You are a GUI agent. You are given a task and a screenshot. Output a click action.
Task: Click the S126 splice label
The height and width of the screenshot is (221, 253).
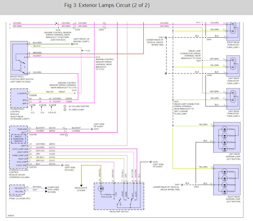[58, 30]
